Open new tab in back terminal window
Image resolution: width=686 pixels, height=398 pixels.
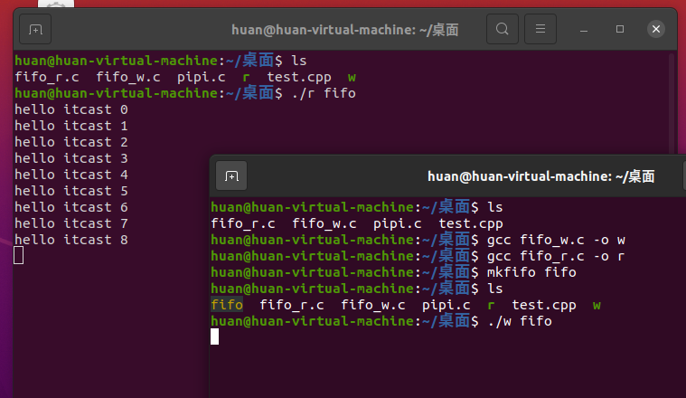[x=35, y=29]
